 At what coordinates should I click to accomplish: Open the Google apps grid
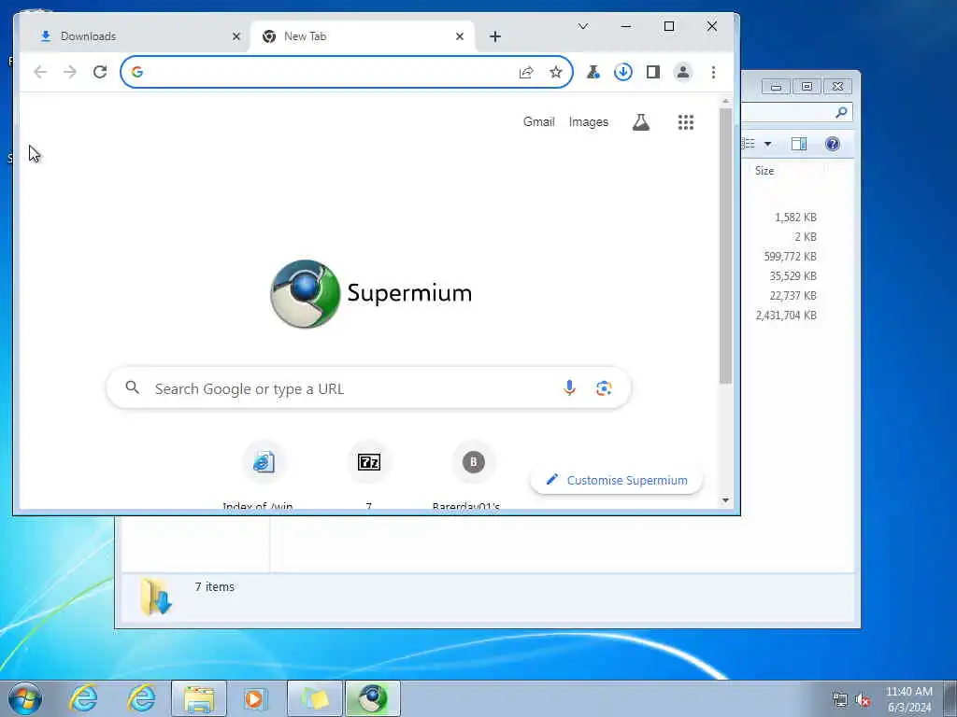tap(685, 122)
